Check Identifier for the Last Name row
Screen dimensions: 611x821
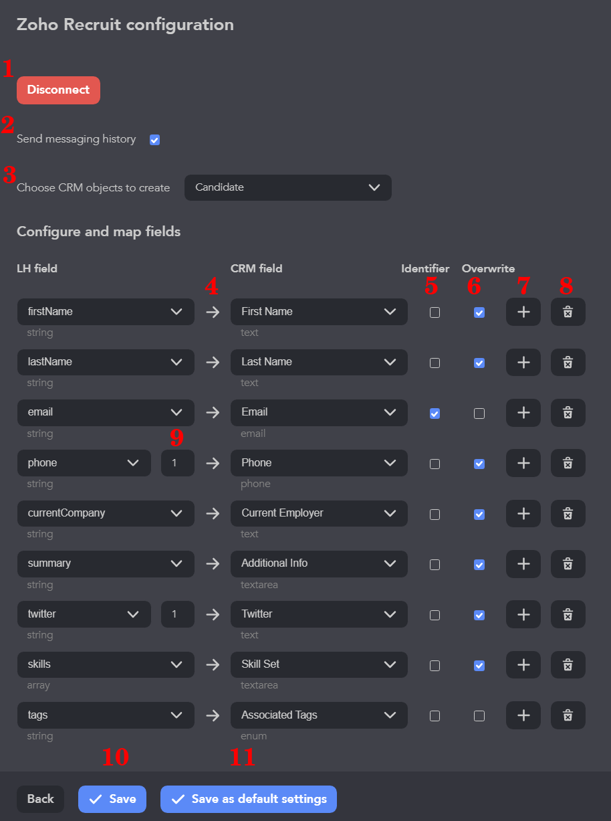(x=435, y=363)
